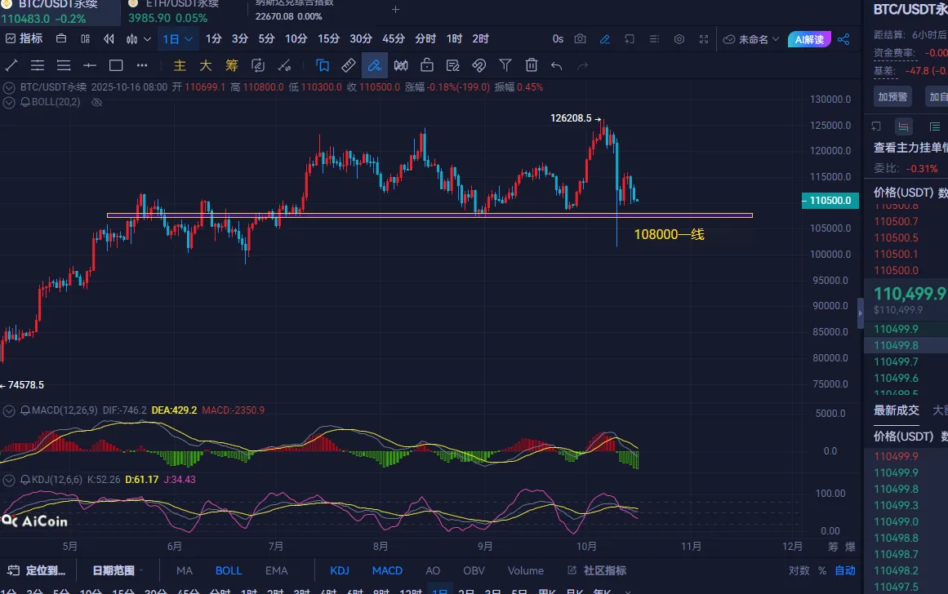Click the ruler measurement tool
948x594 pixels.
coord(348,65)
